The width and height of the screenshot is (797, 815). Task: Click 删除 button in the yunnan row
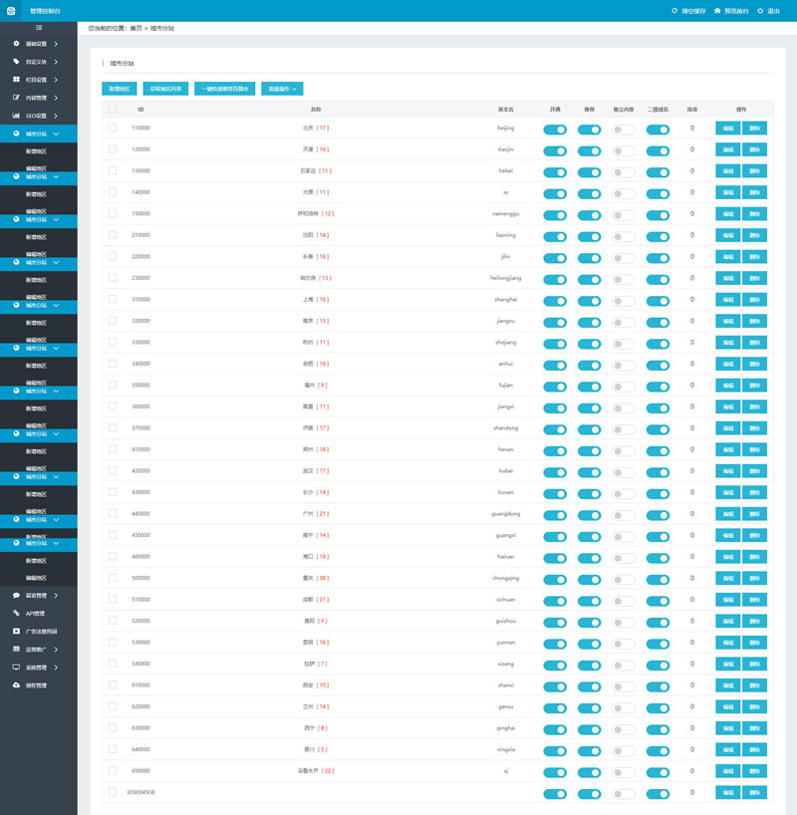[754, 643]
